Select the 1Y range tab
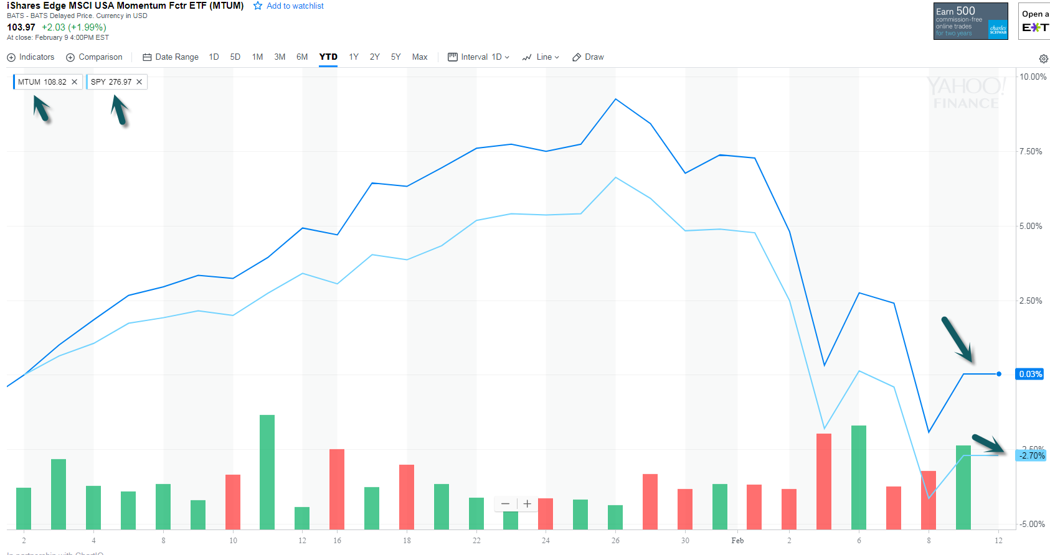This screenshot has width=1050, height=555. click(354, 57)
